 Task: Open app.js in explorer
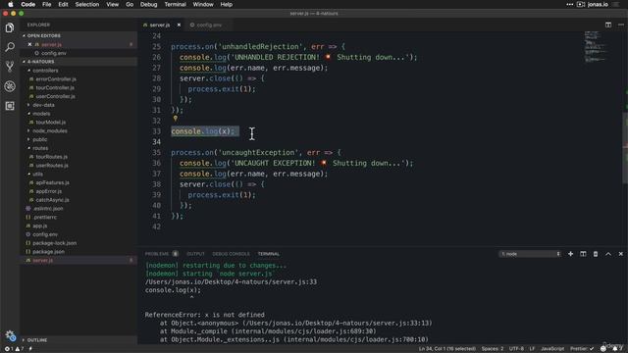pyautogui.click(x=39, y=226)
